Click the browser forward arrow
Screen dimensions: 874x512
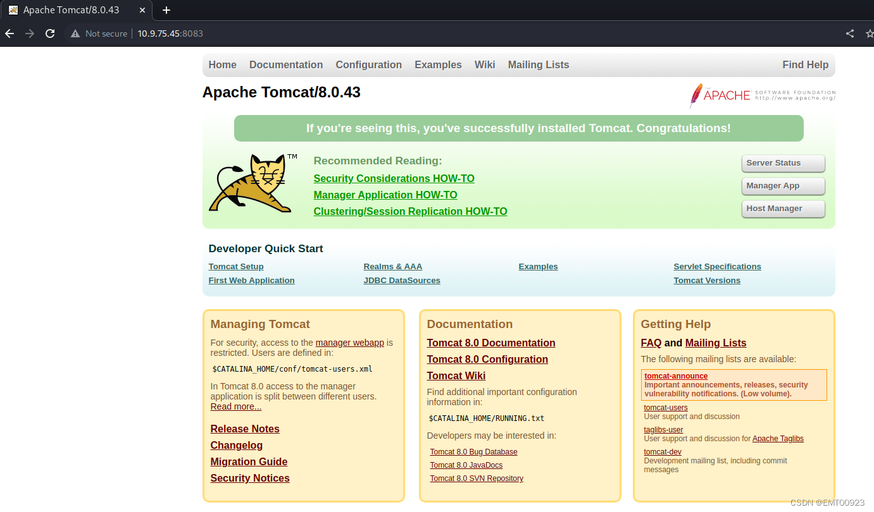coord(30,34)
